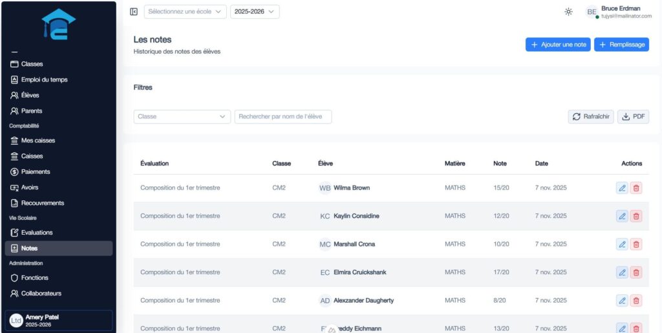Click the Rafraîchir button
Screen dimensions: 662x333
(x=591, y=116)
